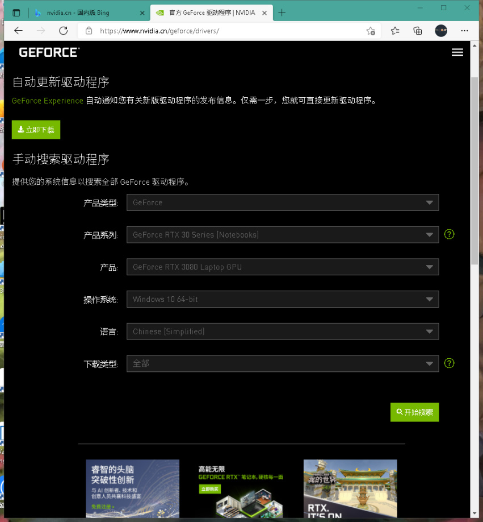Screen dimensions: 483x522
Task: Click the vertical page scrollbar thumb
Action: coord(474,171)
